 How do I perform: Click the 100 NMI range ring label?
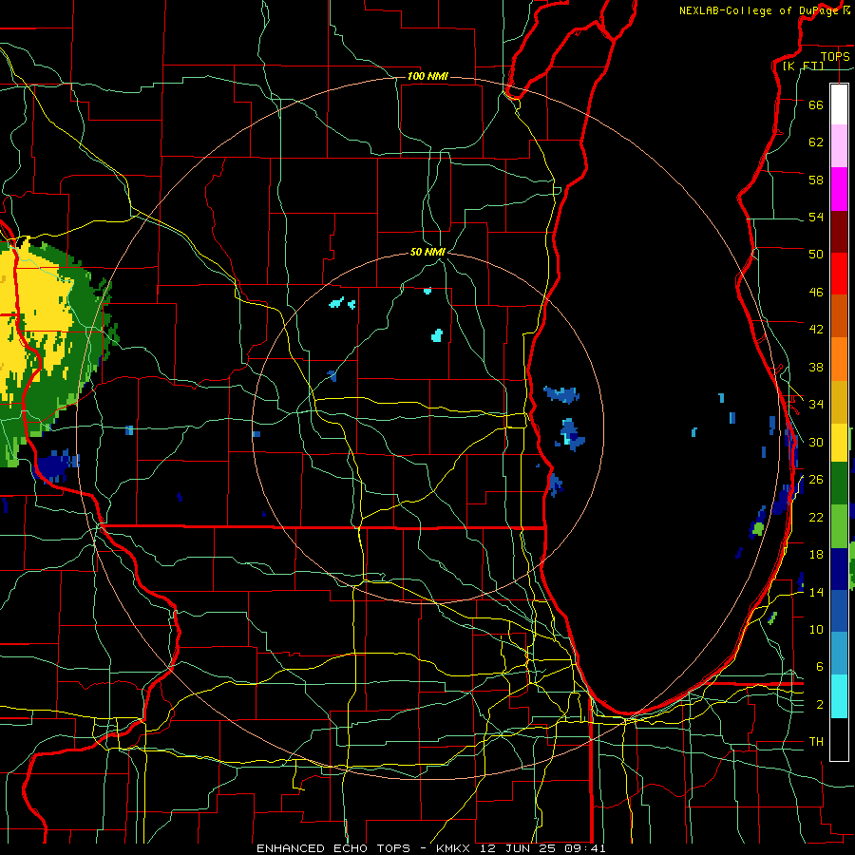[427, 76]
